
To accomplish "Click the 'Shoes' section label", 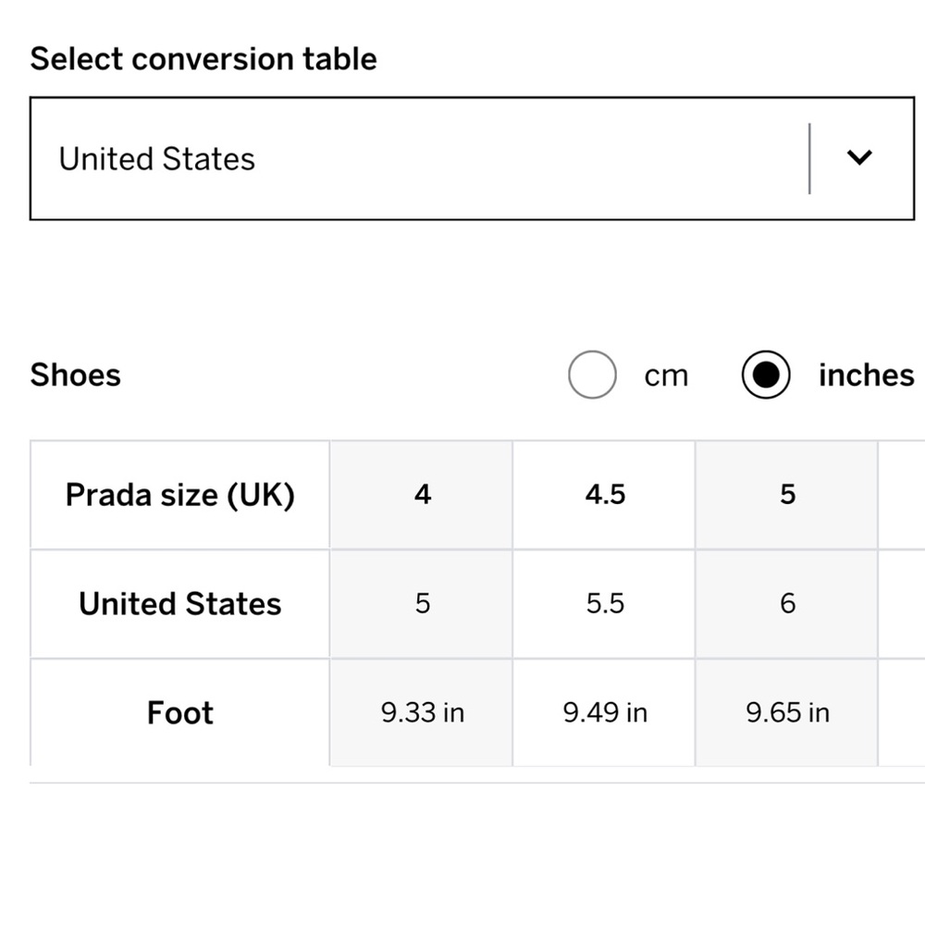I will (76, 375).
